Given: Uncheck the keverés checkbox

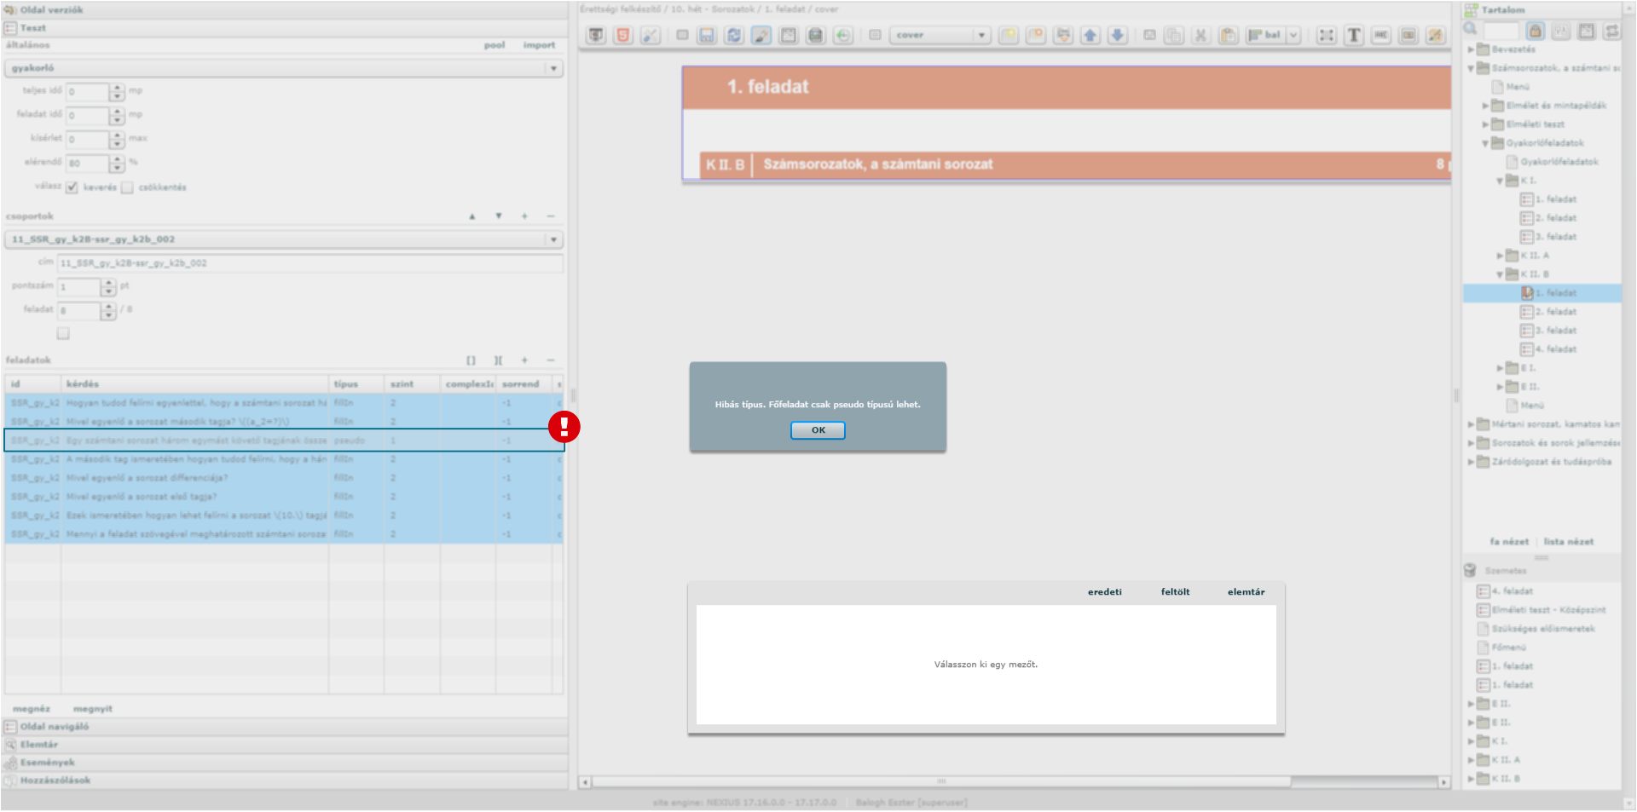Looking at the screenshot, I should (72, 187).
